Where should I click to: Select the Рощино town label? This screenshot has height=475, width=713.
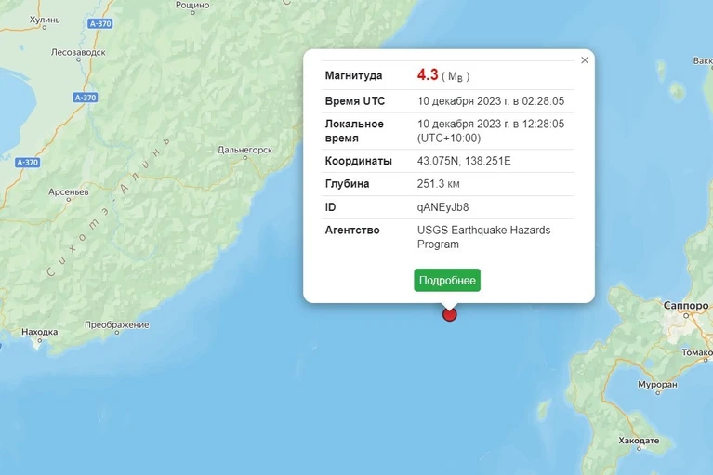click(192, 5)
